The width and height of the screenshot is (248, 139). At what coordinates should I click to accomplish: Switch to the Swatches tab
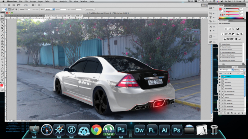(x=228, y=6)
